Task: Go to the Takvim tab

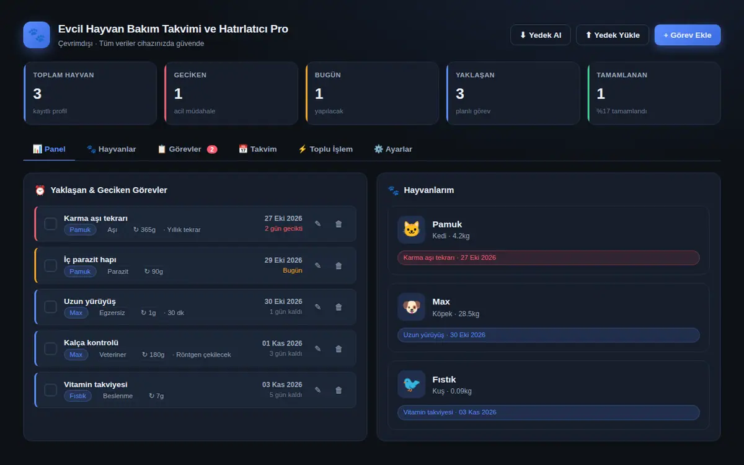Action: [x=258, y=149]
